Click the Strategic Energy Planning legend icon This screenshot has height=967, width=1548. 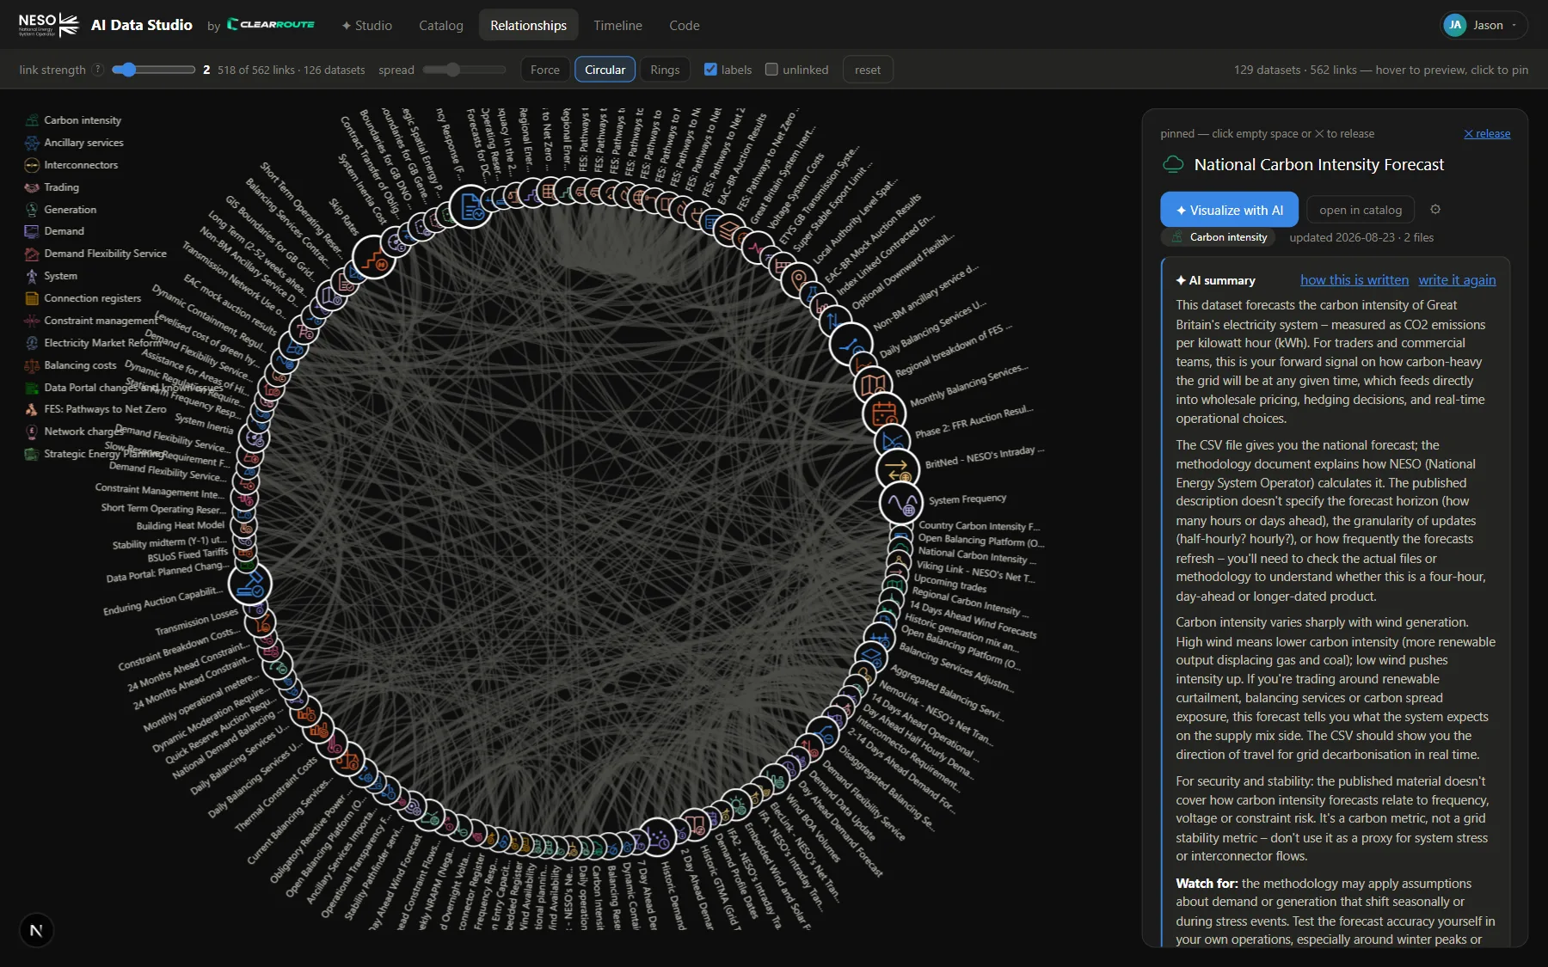pos(32,454)
